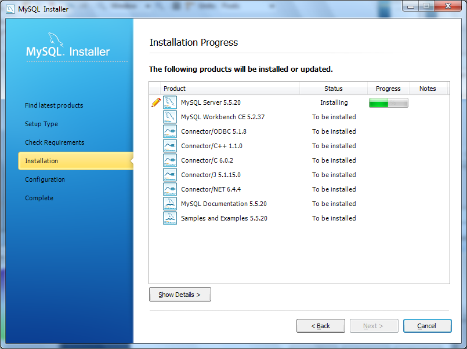Click the Connector/ODBC 5.1.8 icon
467x349 pixels.
tap(170, 131)
